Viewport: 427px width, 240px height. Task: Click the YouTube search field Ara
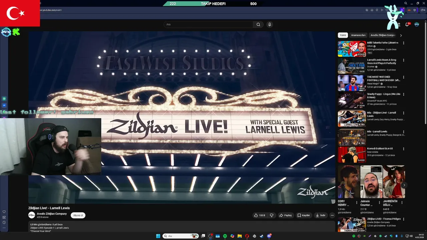pyautogui.click(x=208, y=24)
